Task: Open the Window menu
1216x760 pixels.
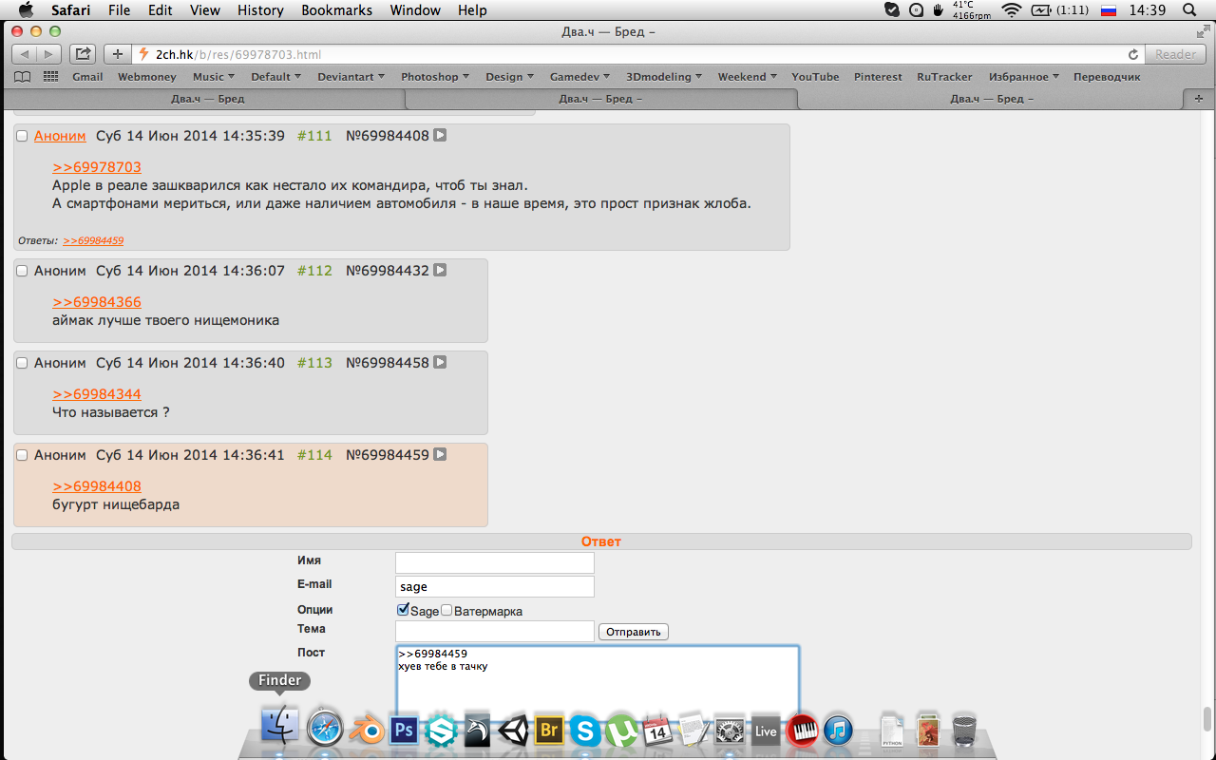Action: pyautogui.click(x=416, y=10)
